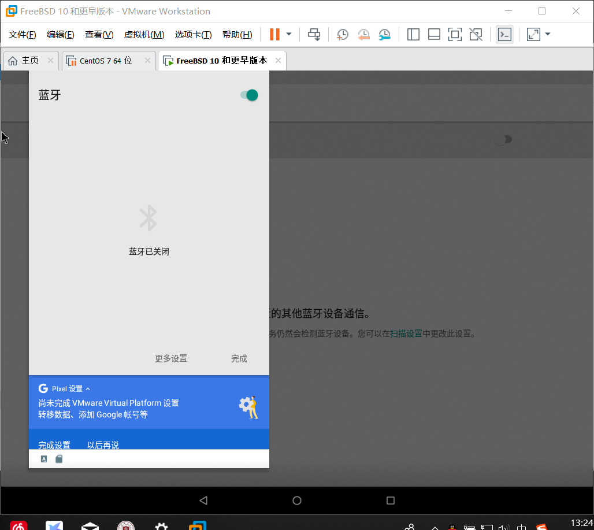Open the 文件(F) menu
594x530 pixels.
pos(23,35)
